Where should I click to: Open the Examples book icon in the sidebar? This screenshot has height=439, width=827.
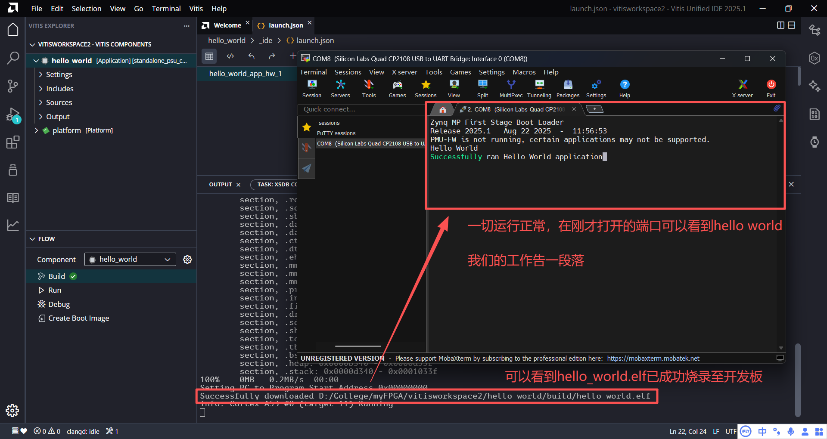tap(13, 198)
